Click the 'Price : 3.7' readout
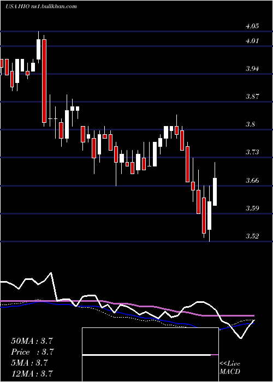 click(x=32, y=351)
